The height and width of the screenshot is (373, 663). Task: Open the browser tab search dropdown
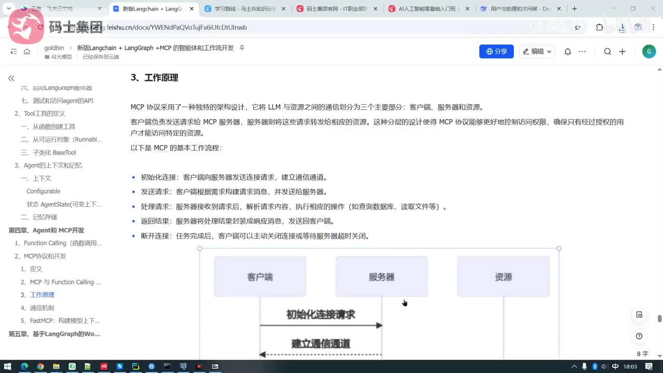[x=9, y=9]
